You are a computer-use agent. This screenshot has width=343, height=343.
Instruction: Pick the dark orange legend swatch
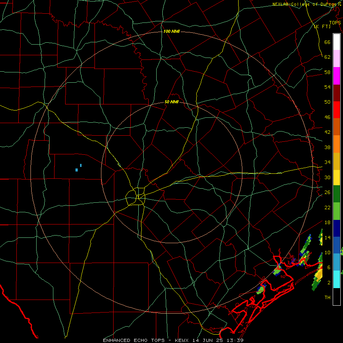tap(337, 127)
